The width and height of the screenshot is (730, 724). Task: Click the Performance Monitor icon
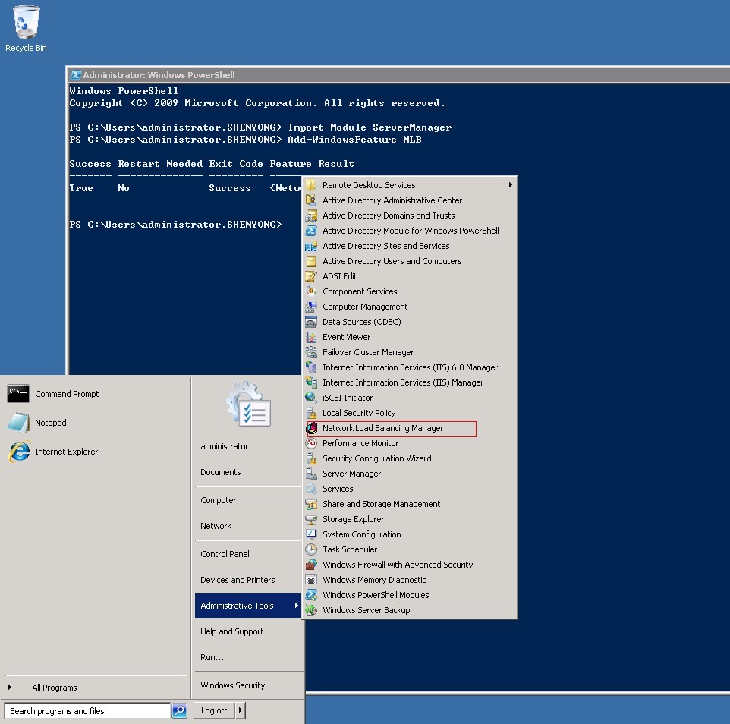[311, 443]
